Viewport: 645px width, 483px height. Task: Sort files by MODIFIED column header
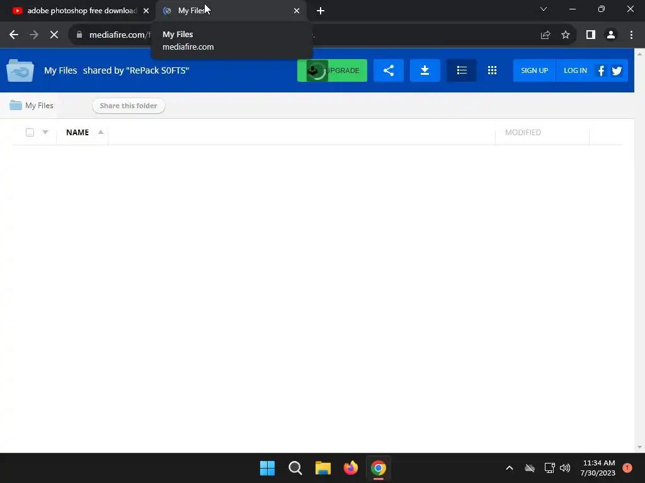[523, 132]
